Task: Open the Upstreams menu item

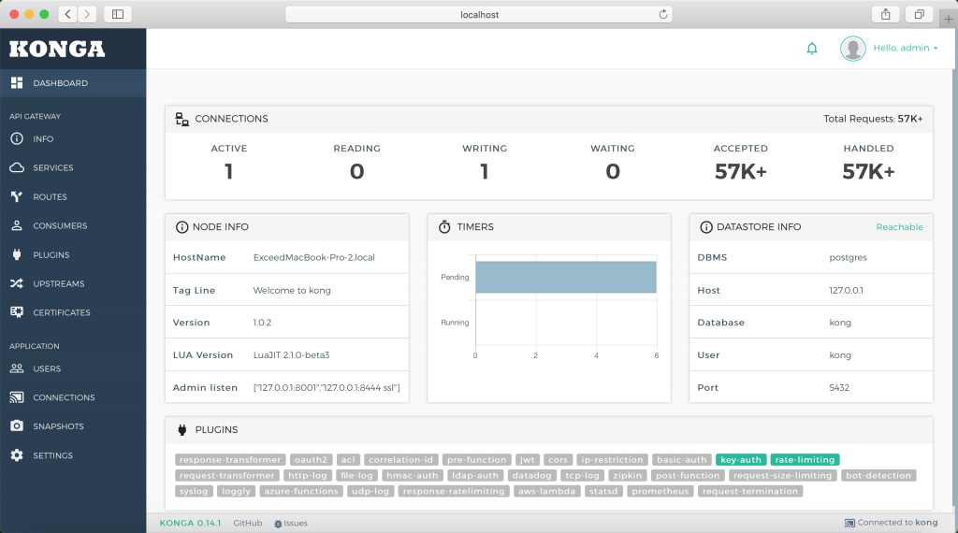Action: tap(73, 283)
